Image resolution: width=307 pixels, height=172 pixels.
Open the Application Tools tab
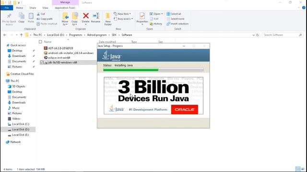click(x=65, y=8)
